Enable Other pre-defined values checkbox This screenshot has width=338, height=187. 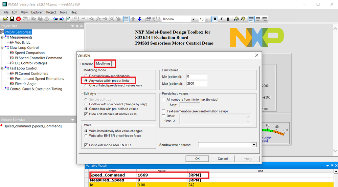163,116
